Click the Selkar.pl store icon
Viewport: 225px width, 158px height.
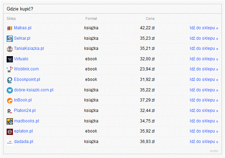(10, 39)
